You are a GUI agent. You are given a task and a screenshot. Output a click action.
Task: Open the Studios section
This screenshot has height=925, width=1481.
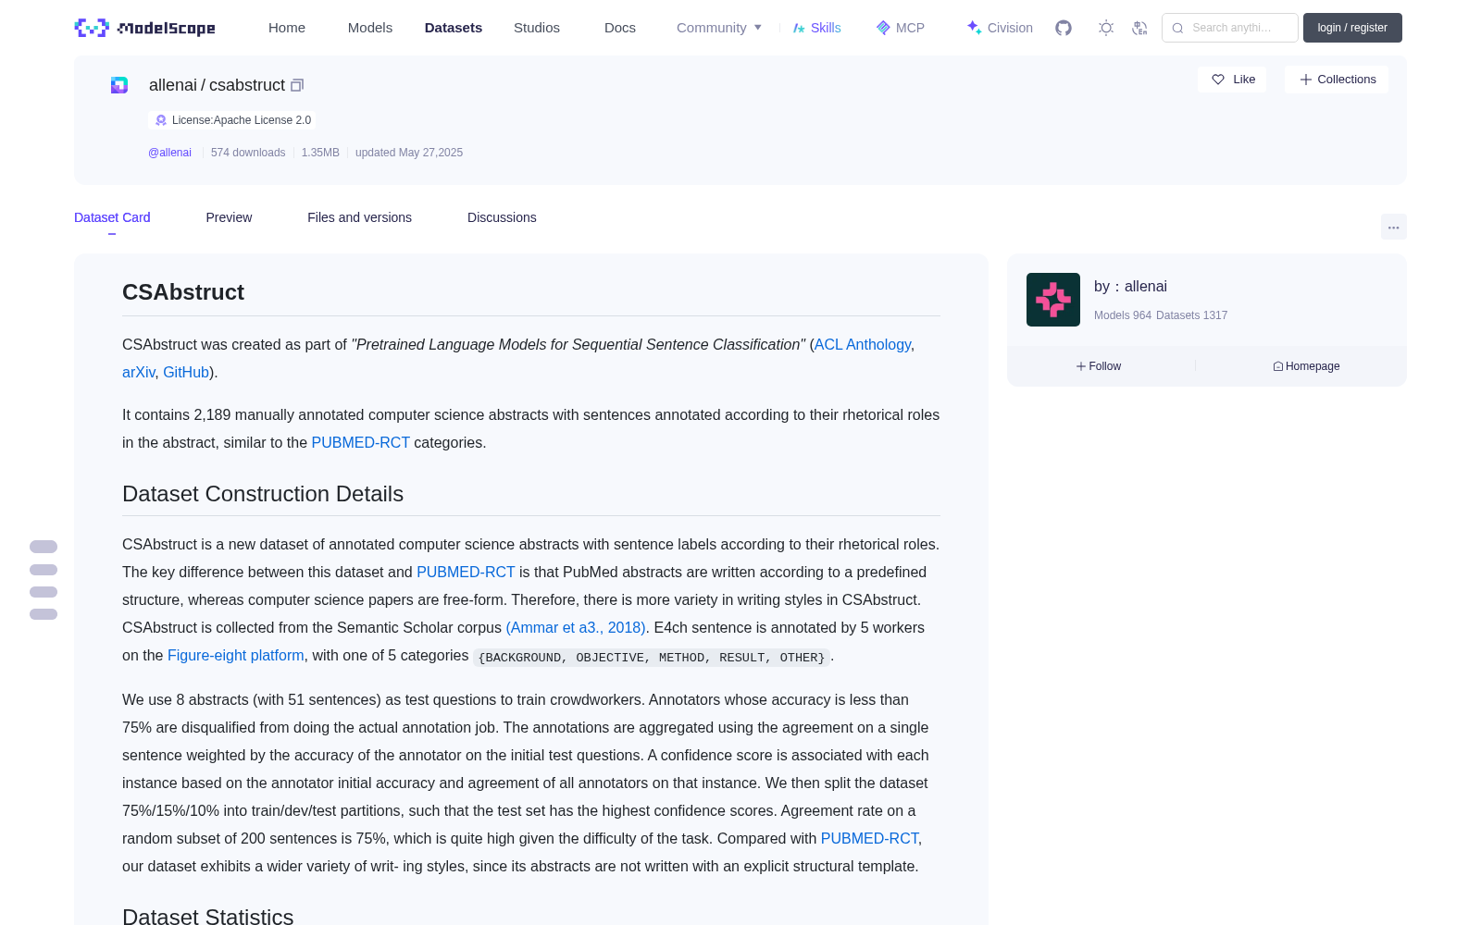pyautogui.click(x=537, y=28)
